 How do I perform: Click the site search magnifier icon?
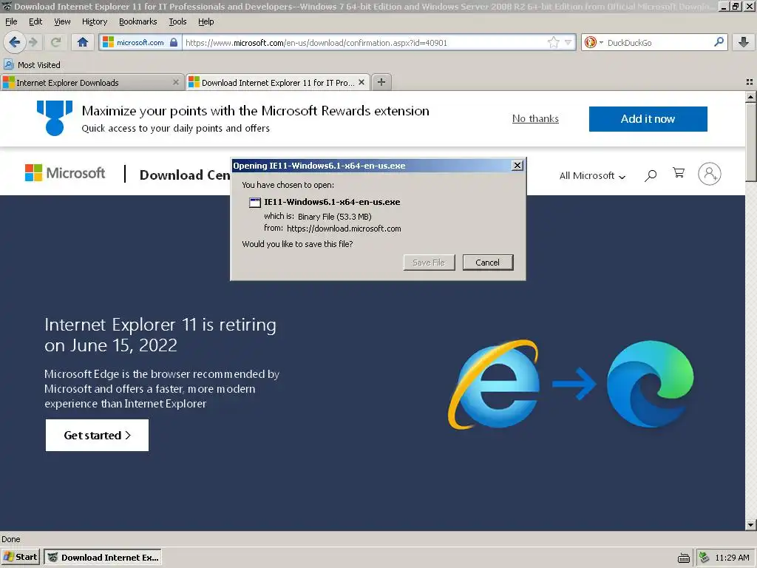651,175
